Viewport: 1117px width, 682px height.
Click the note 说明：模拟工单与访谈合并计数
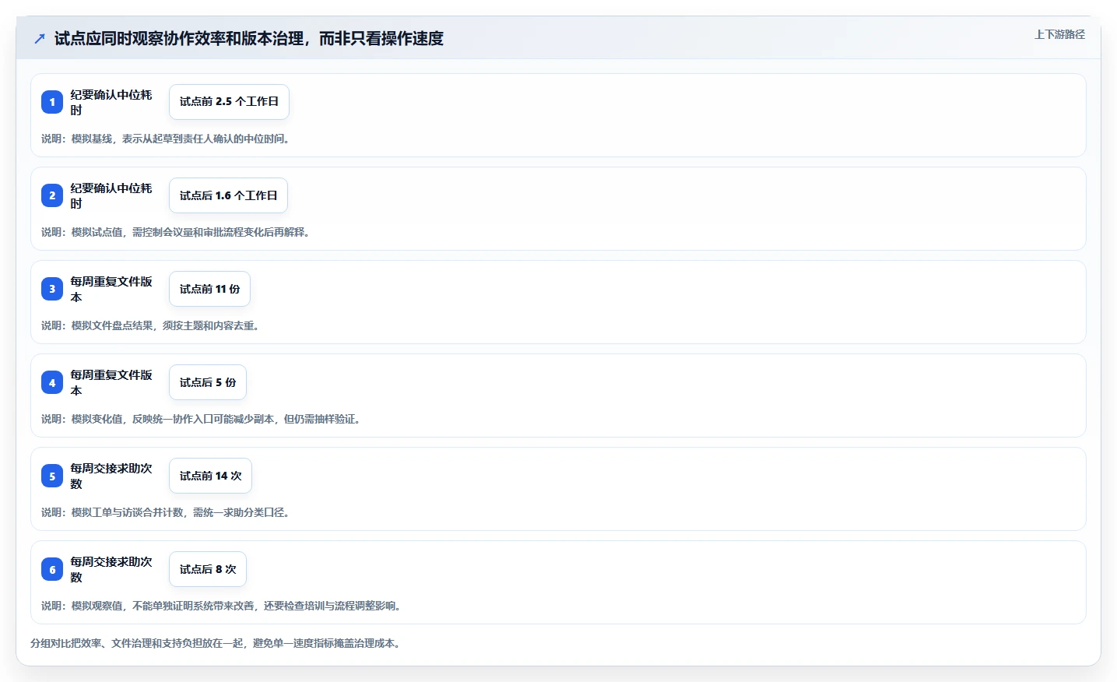pos(166,512)
